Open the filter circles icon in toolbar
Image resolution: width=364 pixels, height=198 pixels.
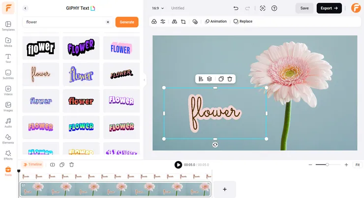[x=154, y=22]
